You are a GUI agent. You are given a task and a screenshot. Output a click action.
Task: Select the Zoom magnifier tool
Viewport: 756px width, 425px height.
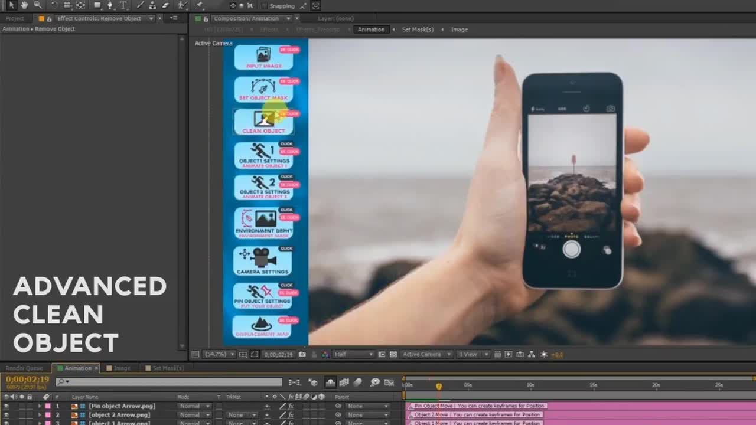[x=37, y=5]
